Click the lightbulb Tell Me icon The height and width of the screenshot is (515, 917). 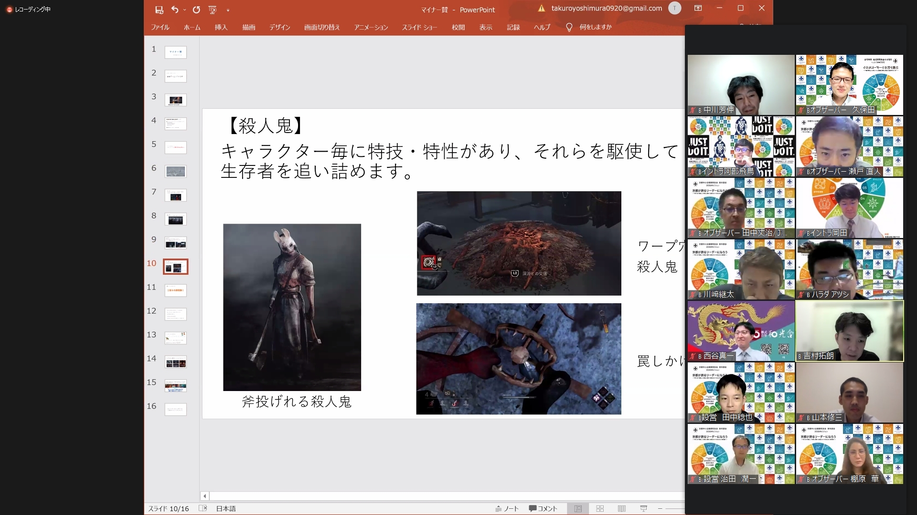coord(569,27)
